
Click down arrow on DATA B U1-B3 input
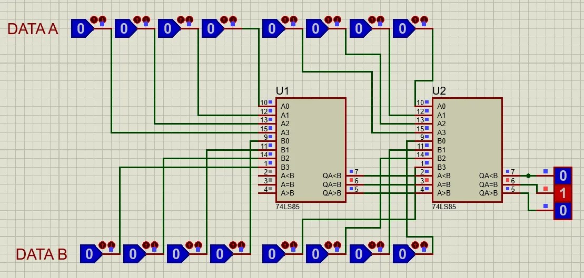111,245
